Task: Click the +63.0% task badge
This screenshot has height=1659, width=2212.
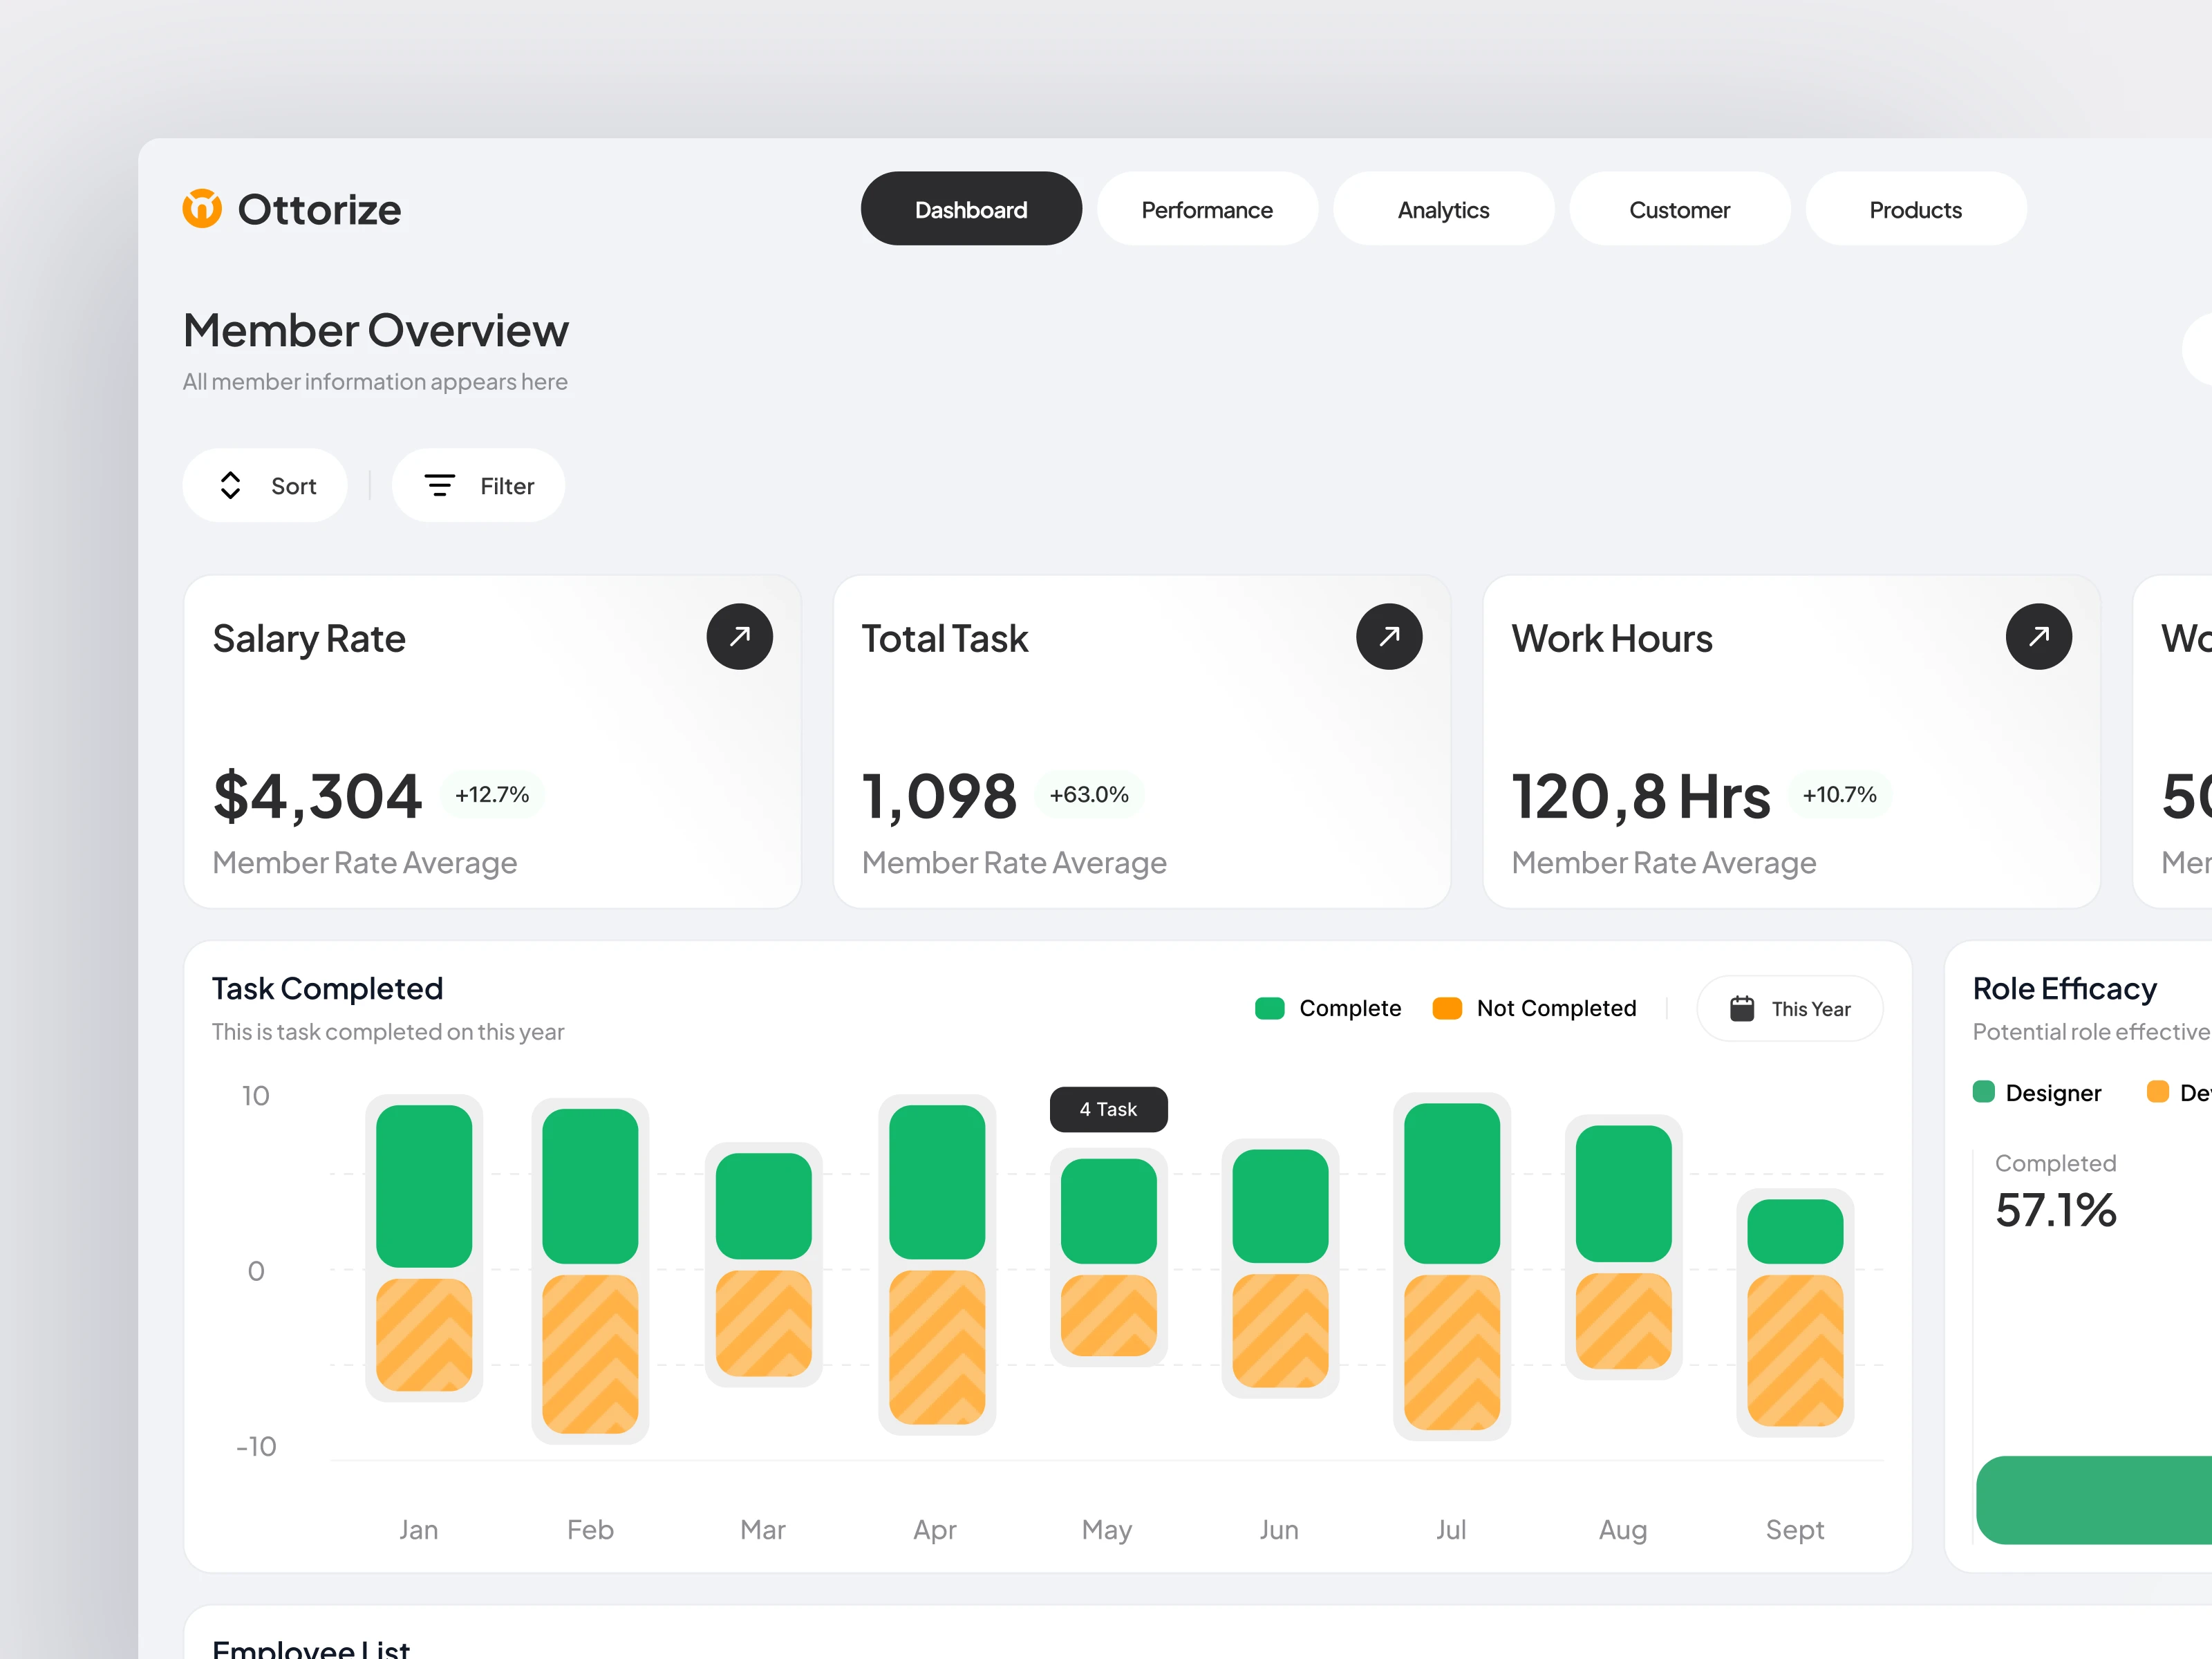Action: point(1089,795)
